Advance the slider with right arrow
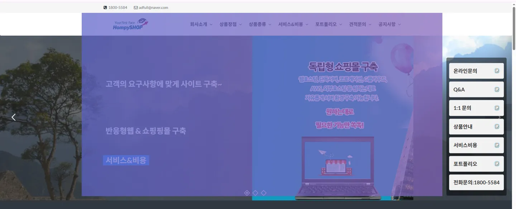 [x=500, y=117]
